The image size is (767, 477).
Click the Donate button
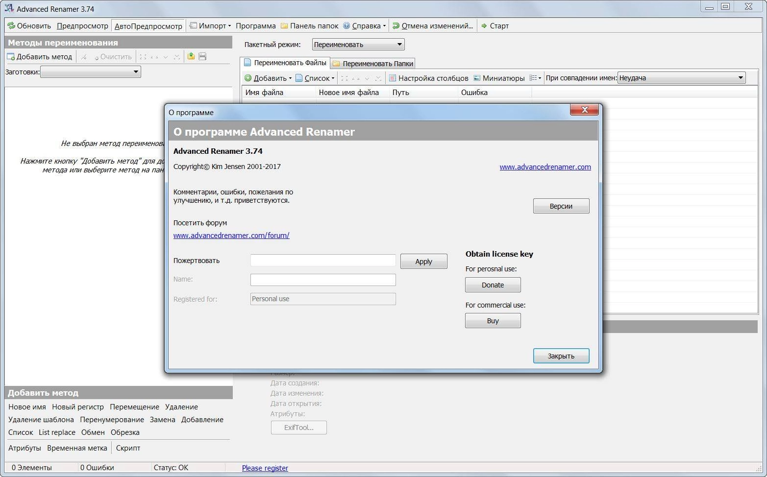[x=493, y=285]
